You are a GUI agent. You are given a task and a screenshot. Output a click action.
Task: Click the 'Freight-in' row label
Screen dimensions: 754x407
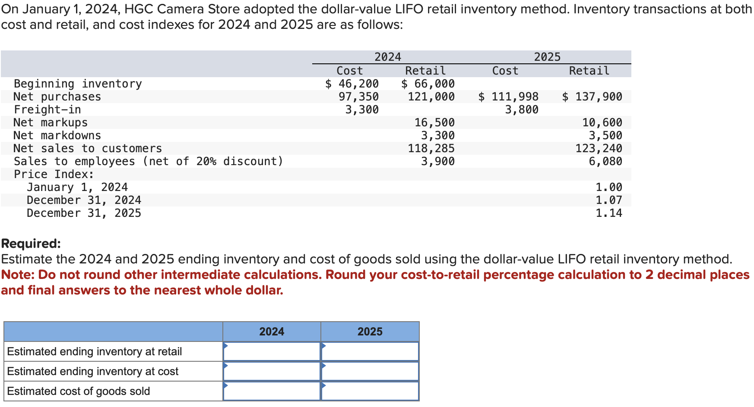coord(48,110)
